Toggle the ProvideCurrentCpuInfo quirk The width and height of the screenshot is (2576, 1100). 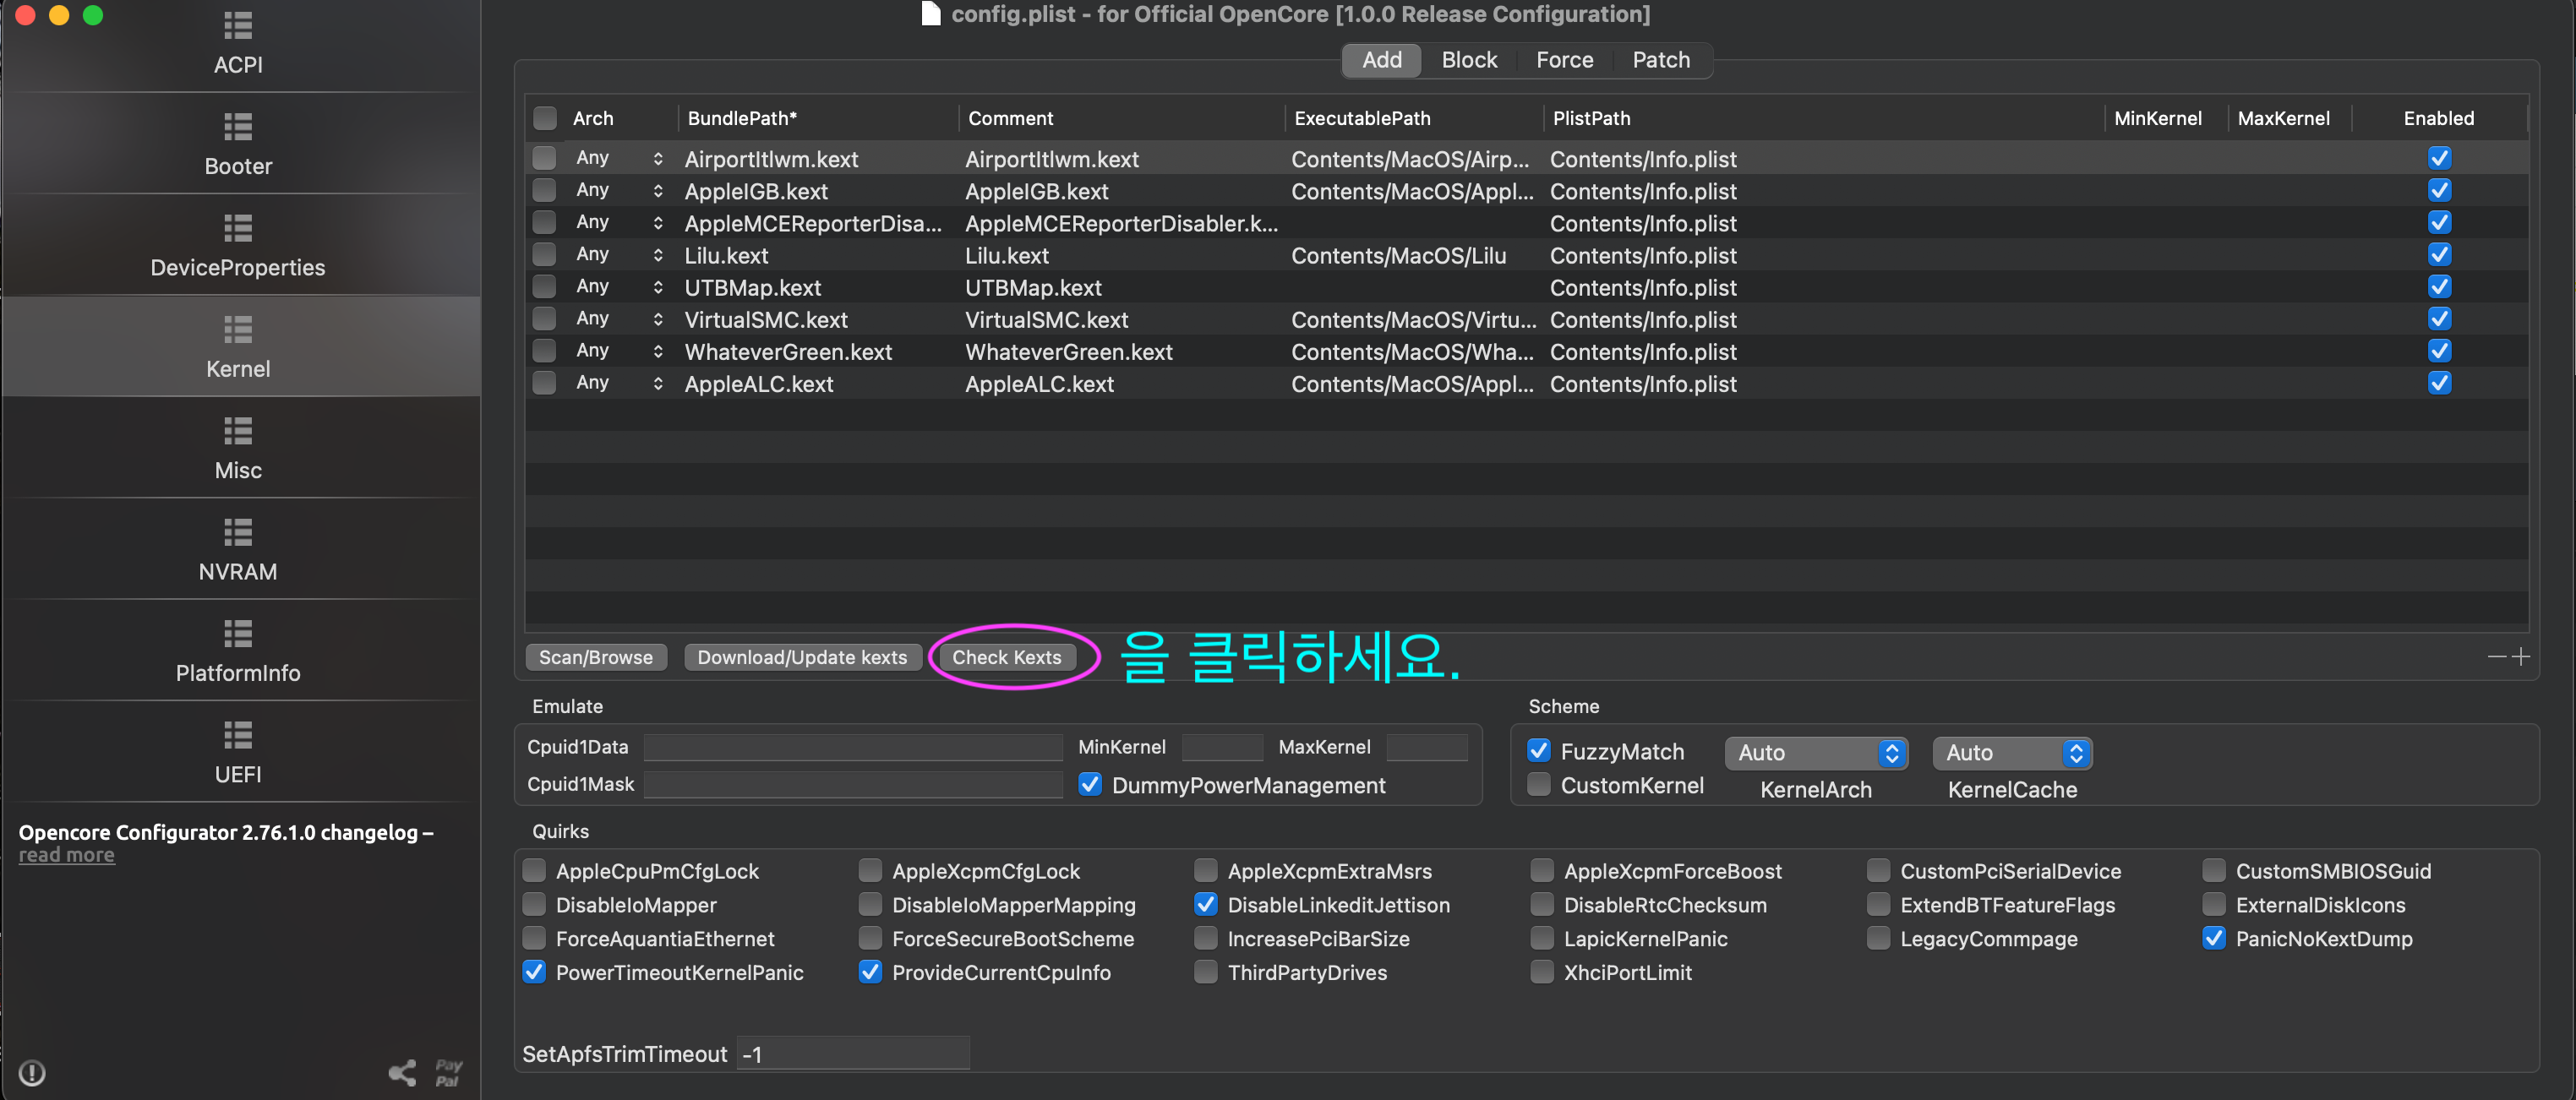(870, 971)
